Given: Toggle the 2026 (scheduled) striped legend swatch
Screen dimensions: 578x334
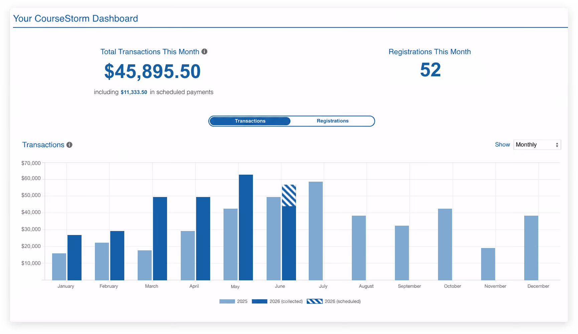Looking at the screenshot, I should point(315,301).
